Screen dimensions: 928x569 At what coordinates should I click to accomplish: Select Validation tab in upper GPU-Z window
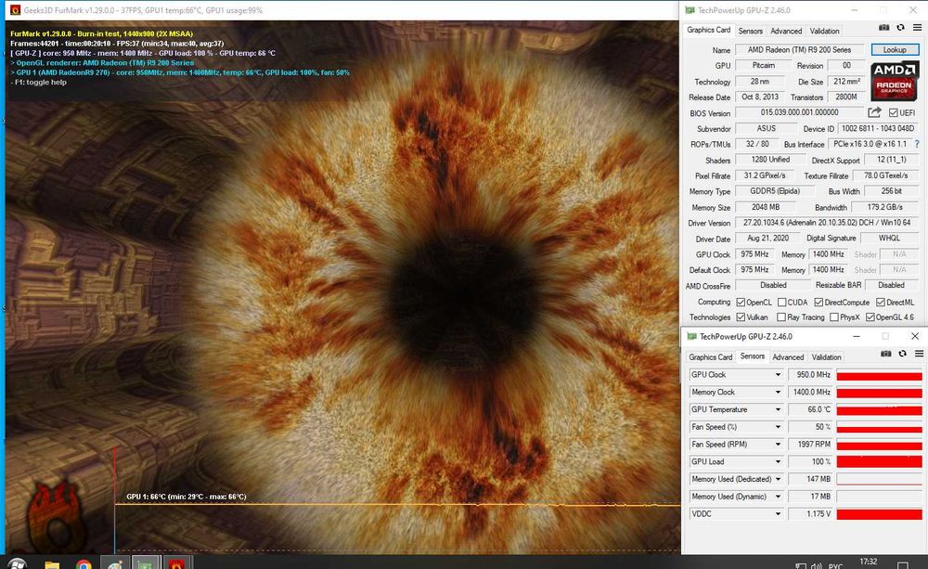(x=824, y=31)
